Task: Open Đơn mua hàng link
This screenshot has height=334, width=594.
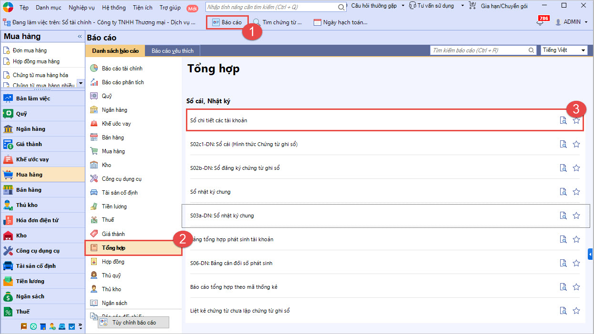Action: point(30,50)
